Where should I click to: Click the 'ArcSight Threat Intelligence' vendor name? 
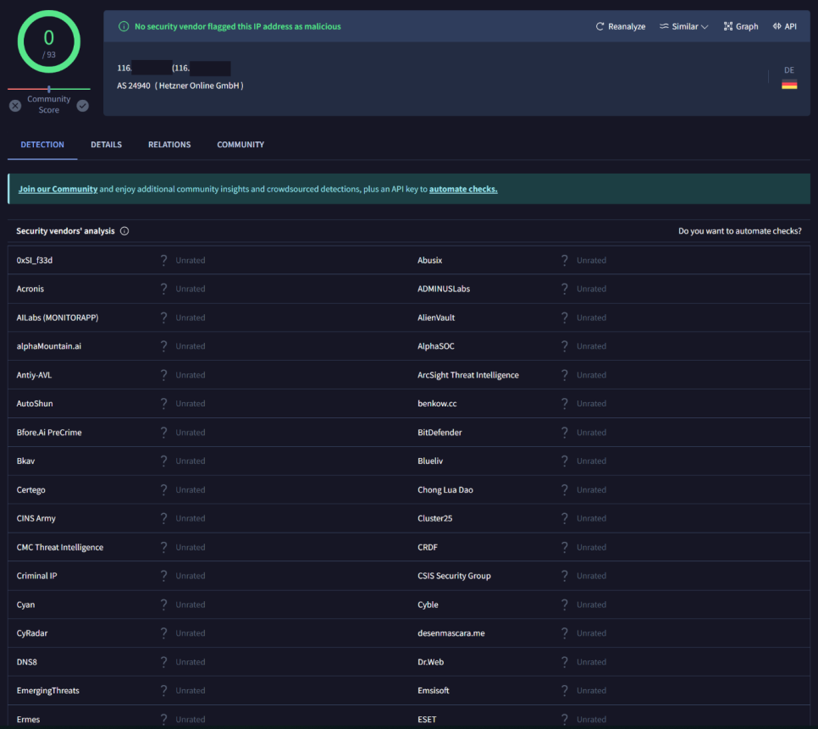[x=468, y=375]
